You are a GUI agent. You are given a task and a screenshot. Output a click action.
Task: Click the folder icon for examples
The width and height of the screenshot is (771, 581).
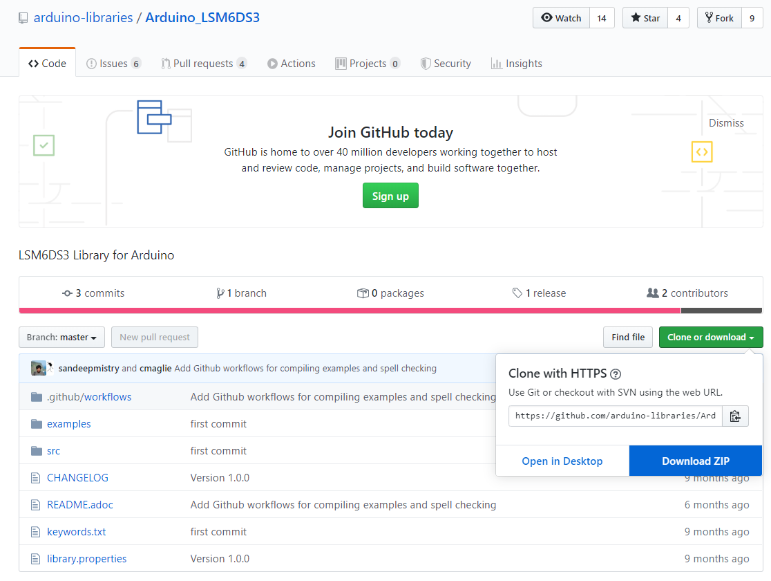[37, 424]
